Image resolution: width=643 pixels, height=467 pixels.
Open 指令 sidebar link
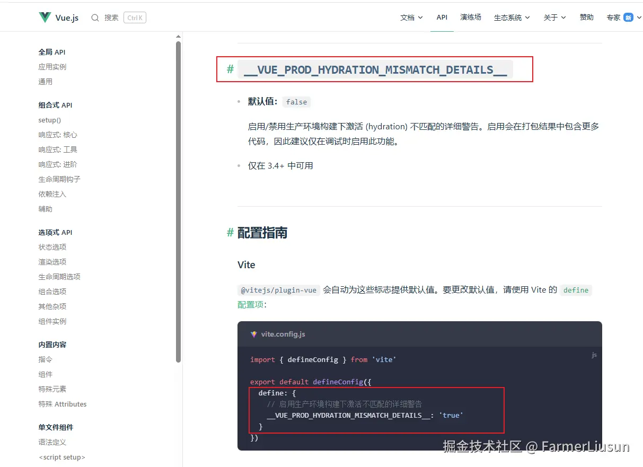click(x=45, y=359)
